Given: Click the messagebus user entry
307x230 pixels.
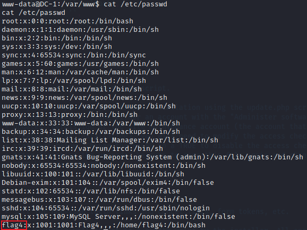Looking at the screenshot, I should [99, 200].
